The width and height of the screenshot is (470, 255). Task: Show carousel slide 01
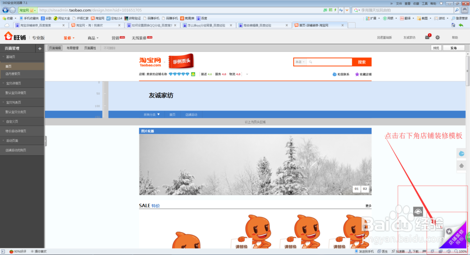[x=356, y=189]
